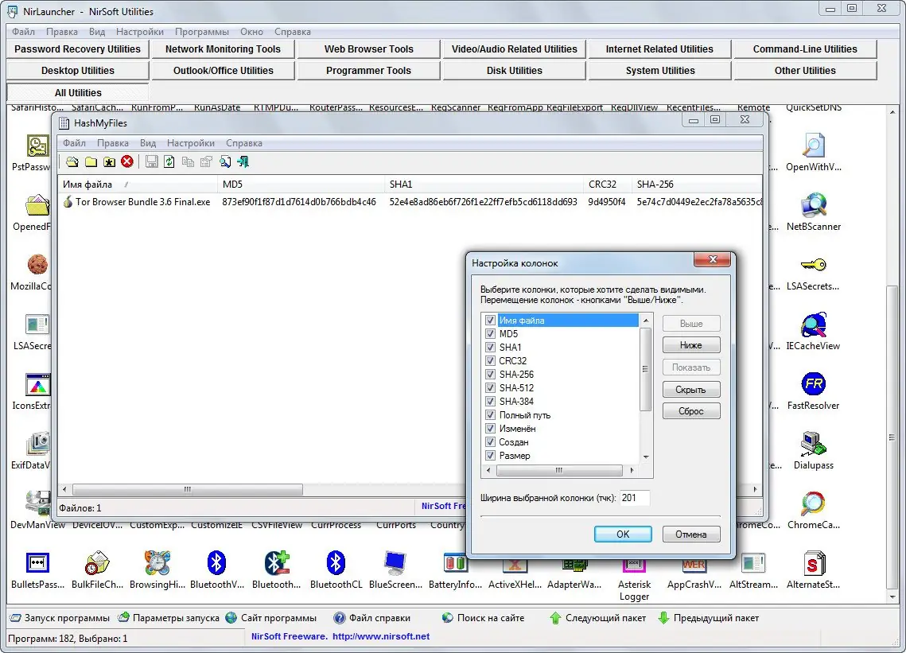Click NirLauncher's vertical scrollbar down arrow
This screenshot has height=653, width=906.
(x=892, y=597)
